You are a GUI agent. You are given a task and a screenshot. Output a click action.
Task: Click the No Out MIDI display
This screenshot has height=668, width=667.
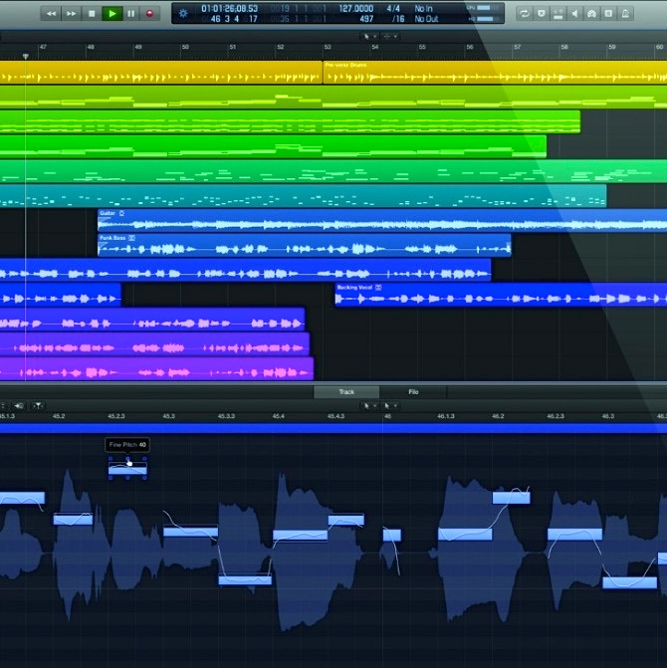click(426, 19)
